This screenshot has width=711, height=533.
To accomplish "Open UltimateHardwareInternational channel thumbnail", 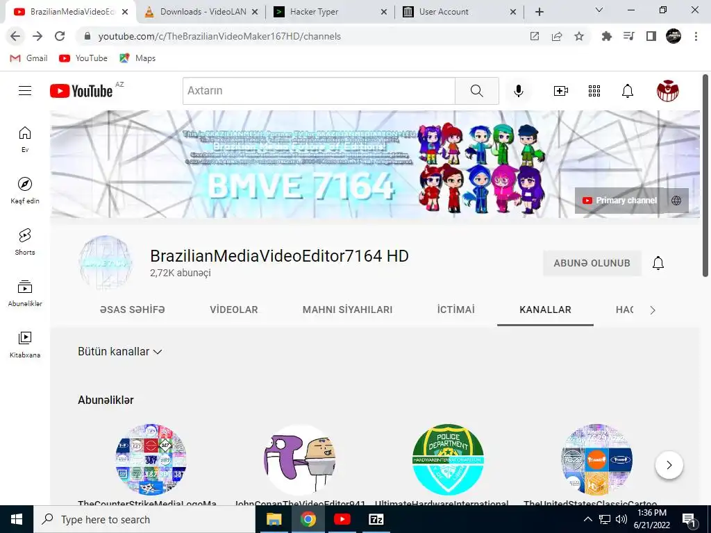I will point(448,459).
